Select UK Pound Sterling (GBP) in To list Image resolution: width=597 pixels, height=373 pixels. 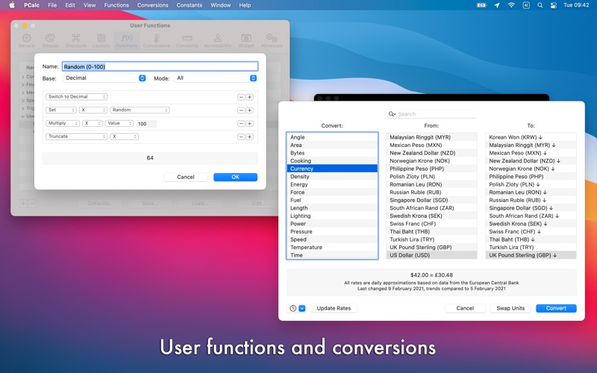click(531, 255)
